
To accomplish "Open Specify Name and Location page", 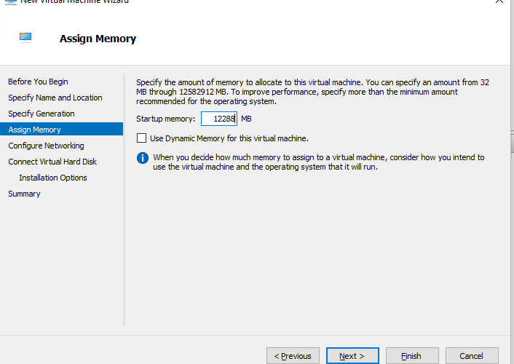I will 55,98.
